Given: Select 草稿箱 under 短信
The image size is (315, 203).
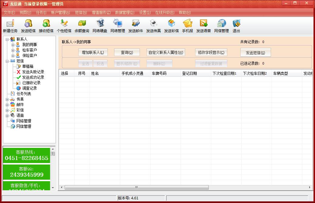Looking at the screenshot, I should tap(28, 66).
